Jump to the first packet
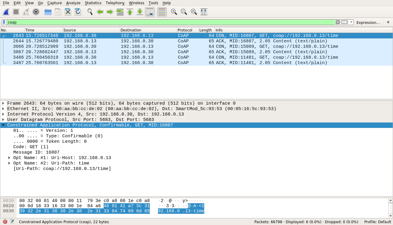Viewport: 393px width, 225px height. click(130, 12)
